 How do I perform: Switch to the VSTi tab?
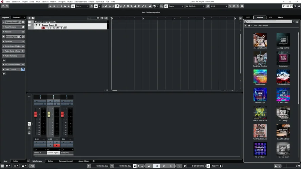pos(248,18)
